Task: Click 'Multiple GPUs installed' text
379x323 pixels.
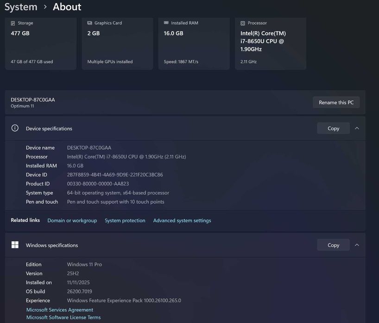Action: point(110,62)
